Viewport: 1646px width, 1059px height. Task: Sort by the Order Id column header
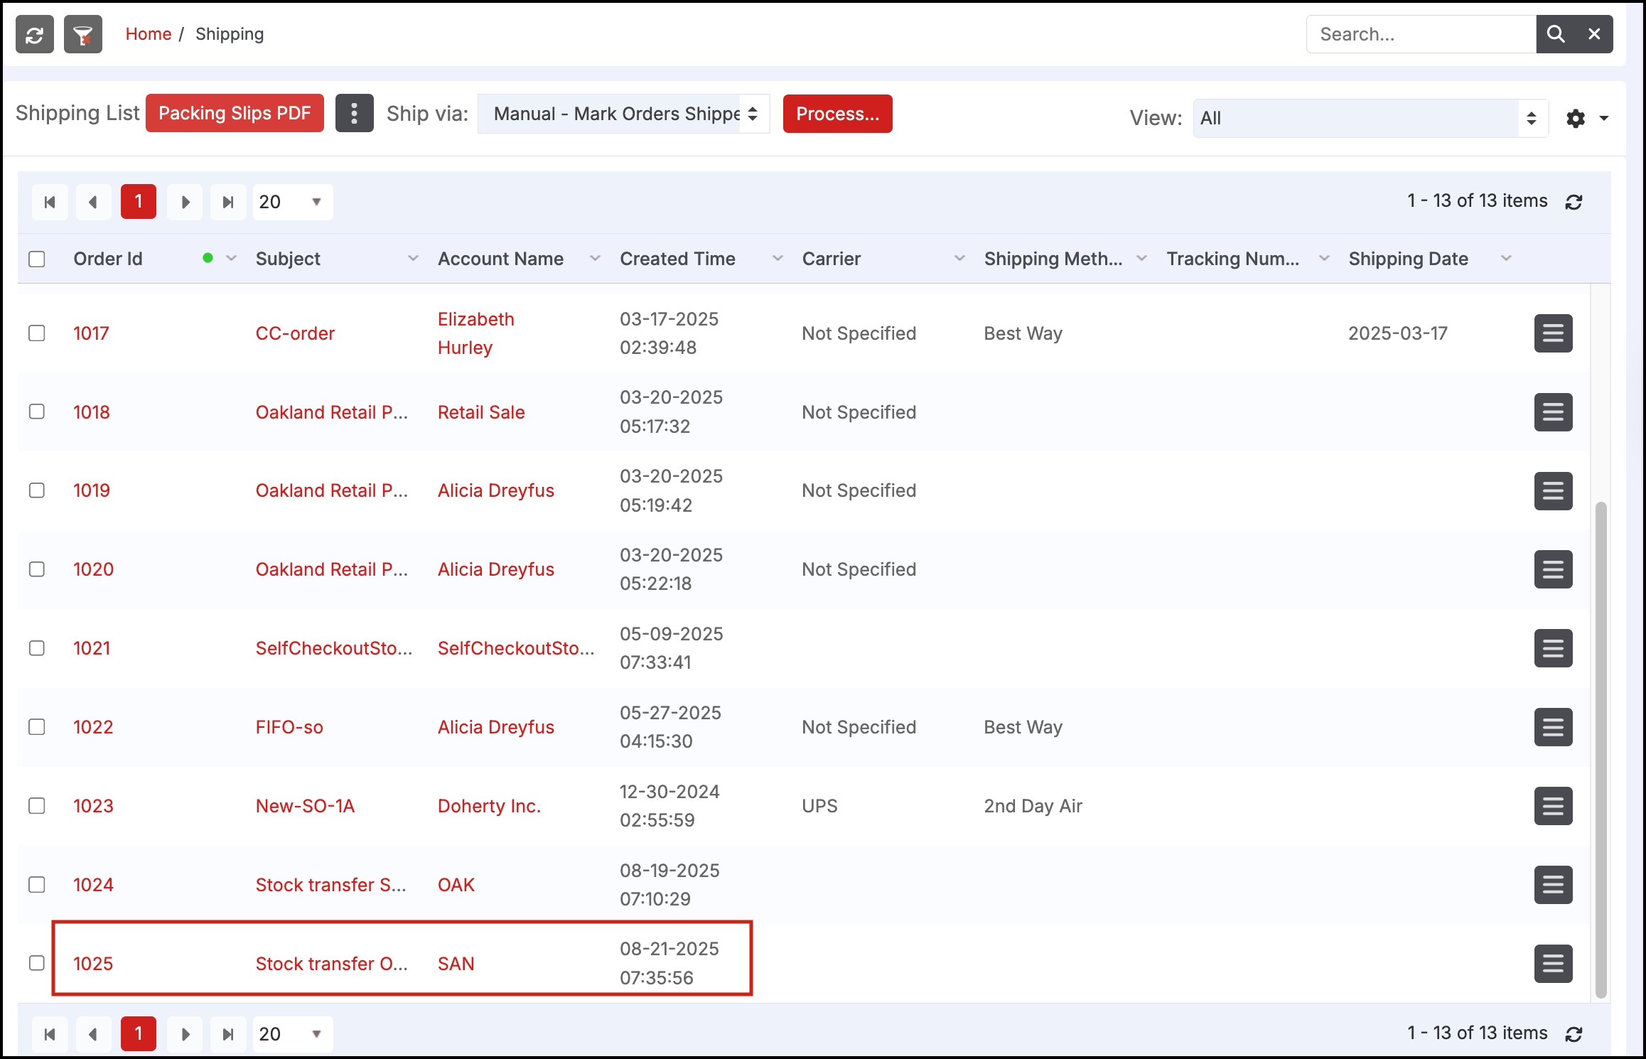click(108, 259)
